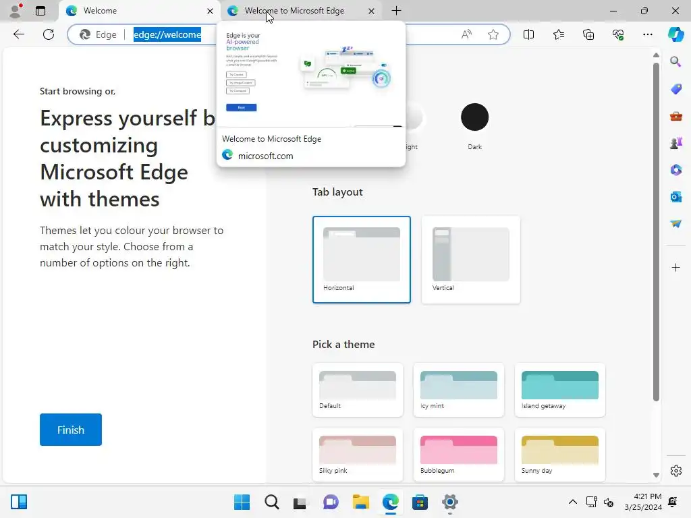The height and width of the screenshot is (518, 691).
Task: Open File Explorer from taskbar
Action: point(361,502)
